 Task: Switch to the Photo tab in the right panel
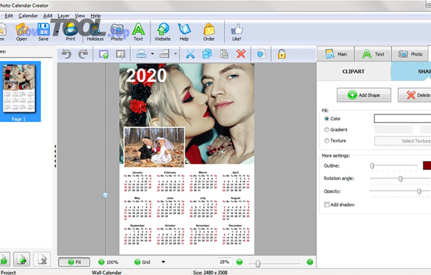(410, 54)
